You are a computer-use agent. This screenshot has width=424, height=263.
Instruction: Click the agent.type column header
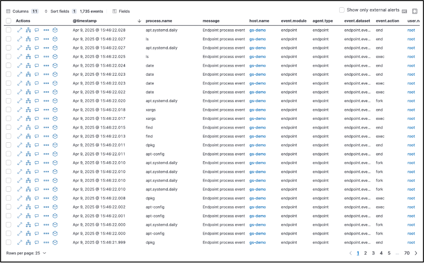tap(323, 21)
